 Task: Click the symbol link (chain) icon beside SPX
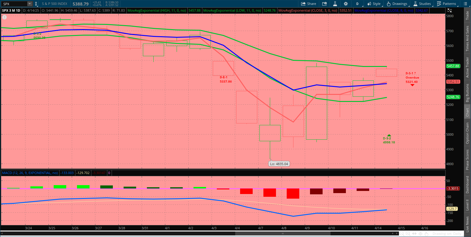[x=36, y=4]
